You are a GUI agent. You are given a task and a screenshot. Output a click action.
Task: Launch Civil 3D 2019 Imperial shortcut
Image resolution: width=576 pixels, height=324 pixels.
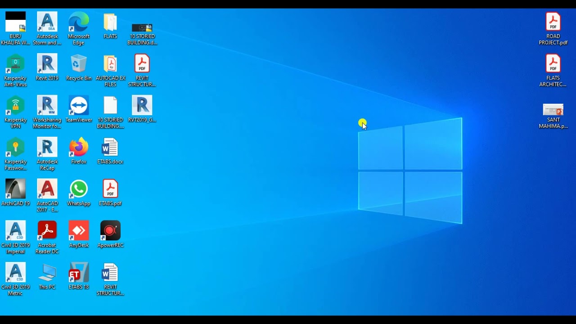(x=15, y=238)
